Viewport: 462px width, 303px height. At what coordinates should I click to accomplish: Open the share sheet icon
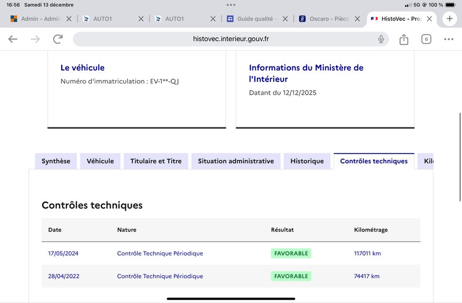point(404,39)
